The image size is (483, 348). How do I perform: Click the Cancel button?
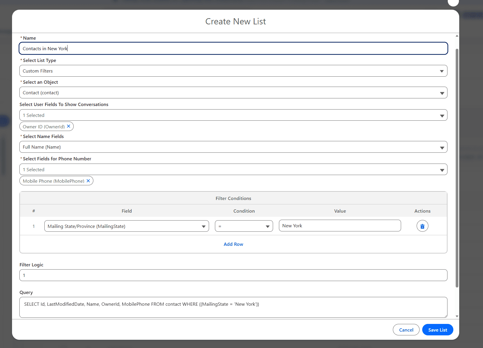(406, 329)
